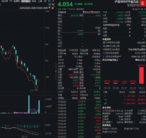Click the plus add-to-watchlist icon
The height and width of the screenshot is (138, 146).
click(145, 9)
